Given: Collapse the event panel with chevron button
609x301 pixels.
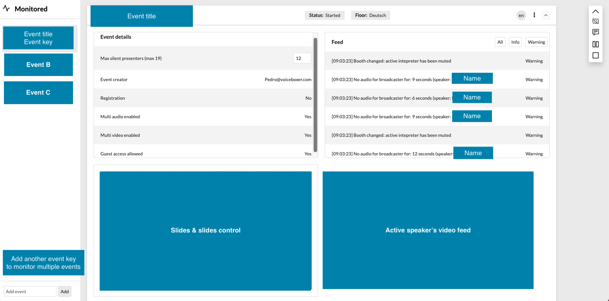Looking at the screenshot, I should [546, 15].
